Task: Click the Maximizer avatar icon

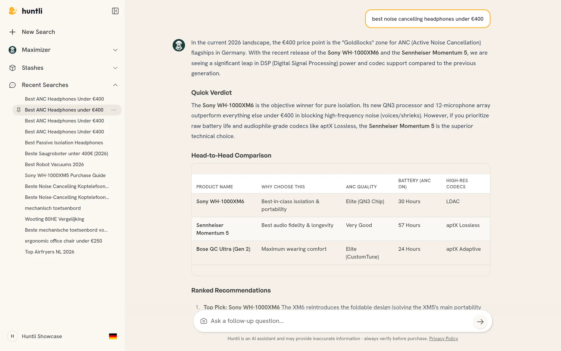Action: pos(12,50)
